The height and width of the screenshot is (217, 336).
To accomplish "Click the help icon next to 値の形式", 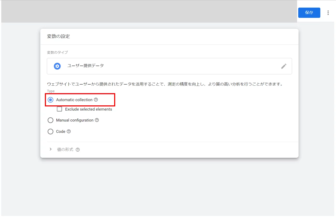I will pos(78,150).
